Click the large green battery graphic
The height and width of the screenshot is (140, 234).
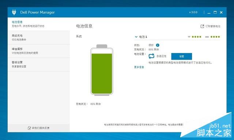coord(102,70)
